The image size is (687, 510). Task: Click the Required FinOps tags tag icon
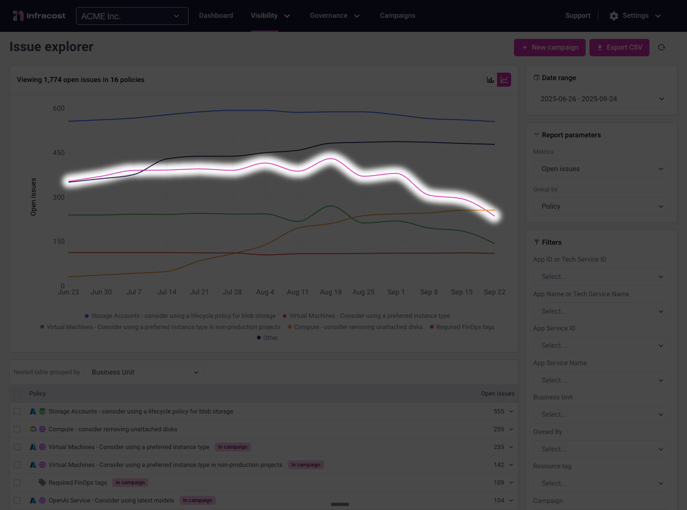click(42, 482)
